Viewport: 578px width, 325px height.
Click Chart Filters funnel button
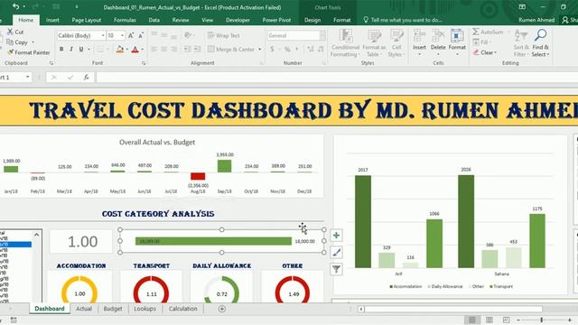[336, 269]
